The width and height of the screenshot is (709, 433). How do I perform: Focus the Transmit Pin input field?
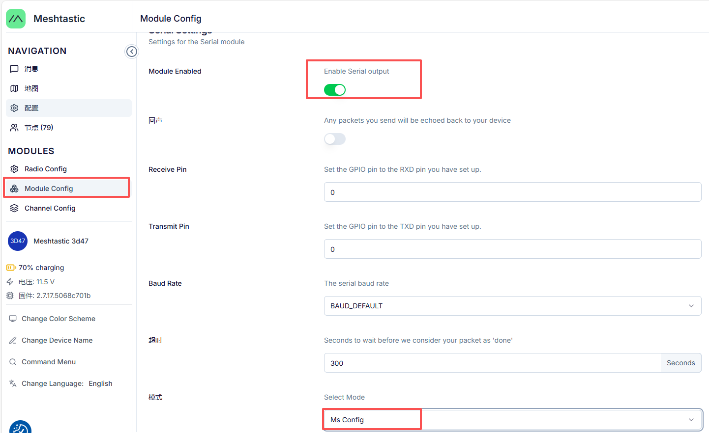point(512,249)
